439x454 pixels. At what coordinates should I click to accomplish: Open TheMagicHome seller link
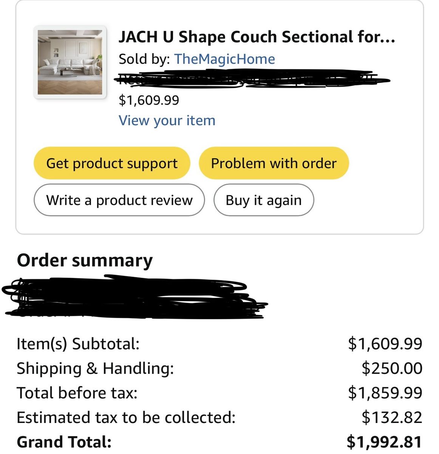click(x=224, y=59)
